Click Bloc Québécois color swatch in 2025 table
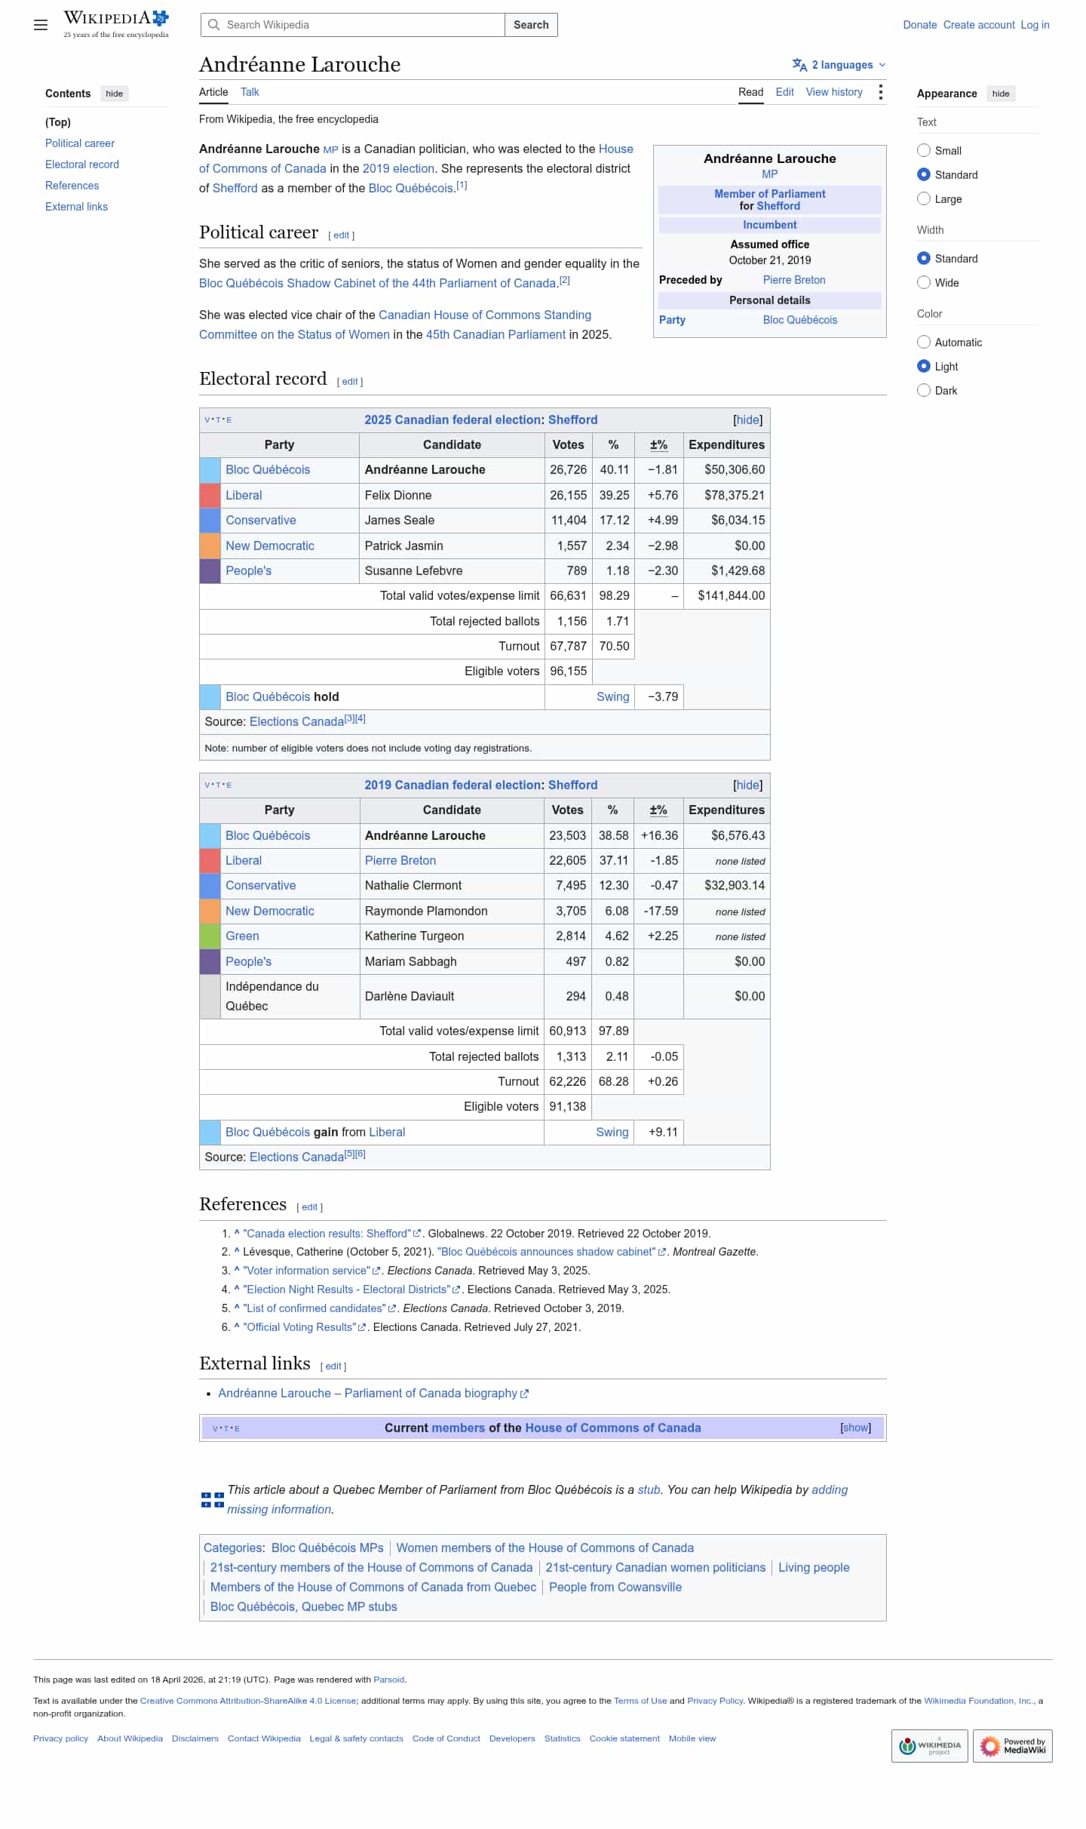The width and height of the screenshot is (1086, 1829). click(x=210, y=470)
